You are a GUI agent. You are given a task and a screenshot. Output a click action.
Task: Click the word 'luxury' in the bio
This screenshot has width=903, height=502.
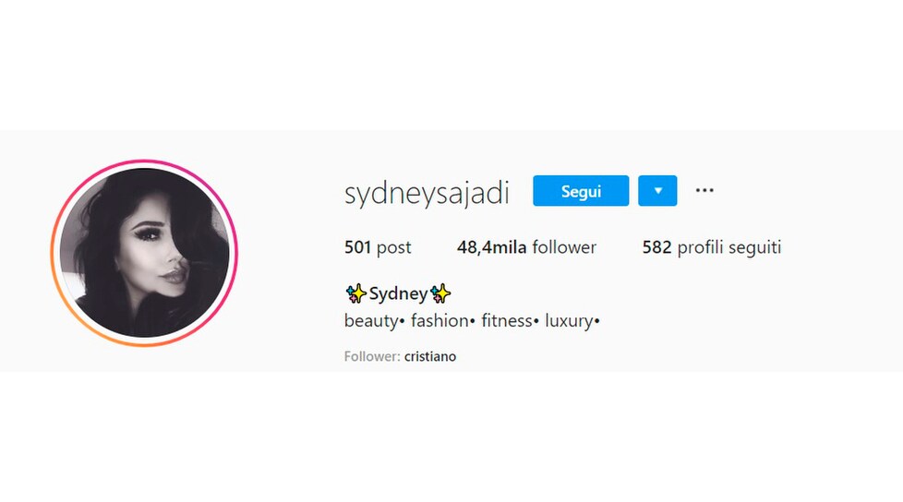click(569, 320)
